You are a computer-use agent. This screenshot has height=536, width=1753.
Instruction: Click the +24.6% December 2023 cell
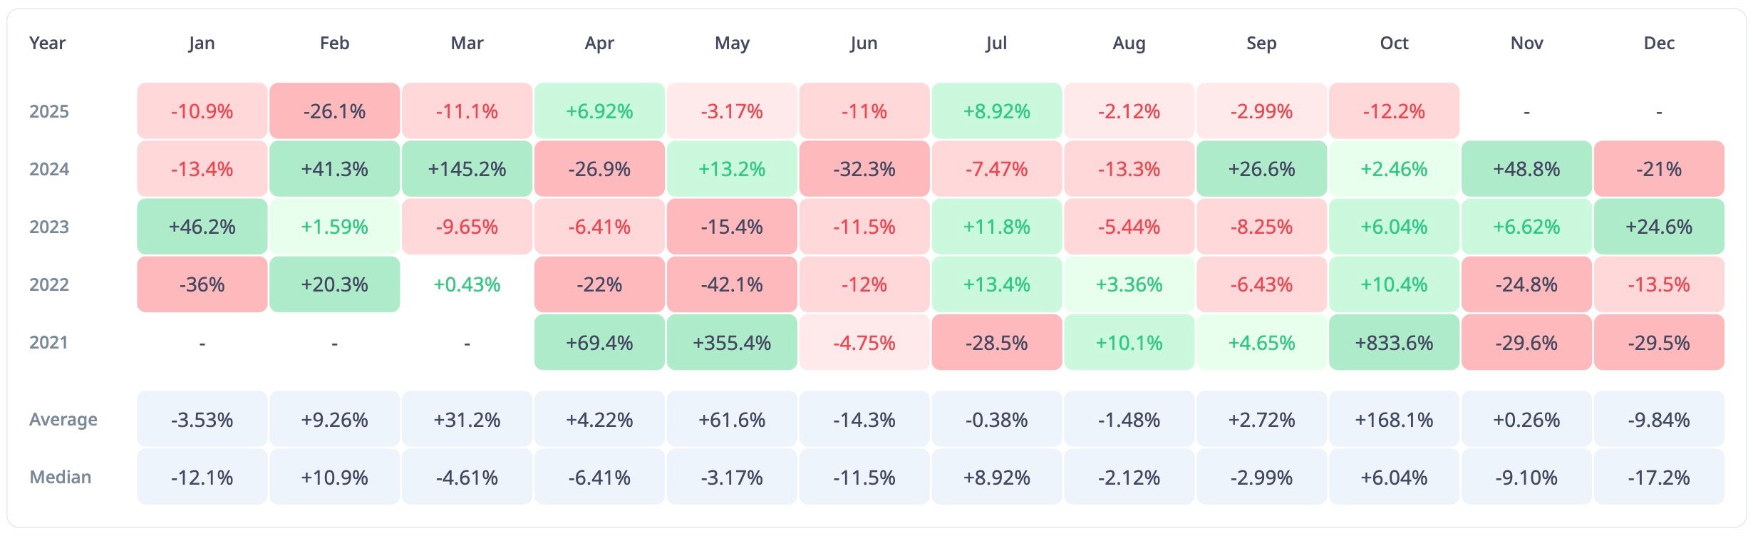click(x=1659, y=227)
